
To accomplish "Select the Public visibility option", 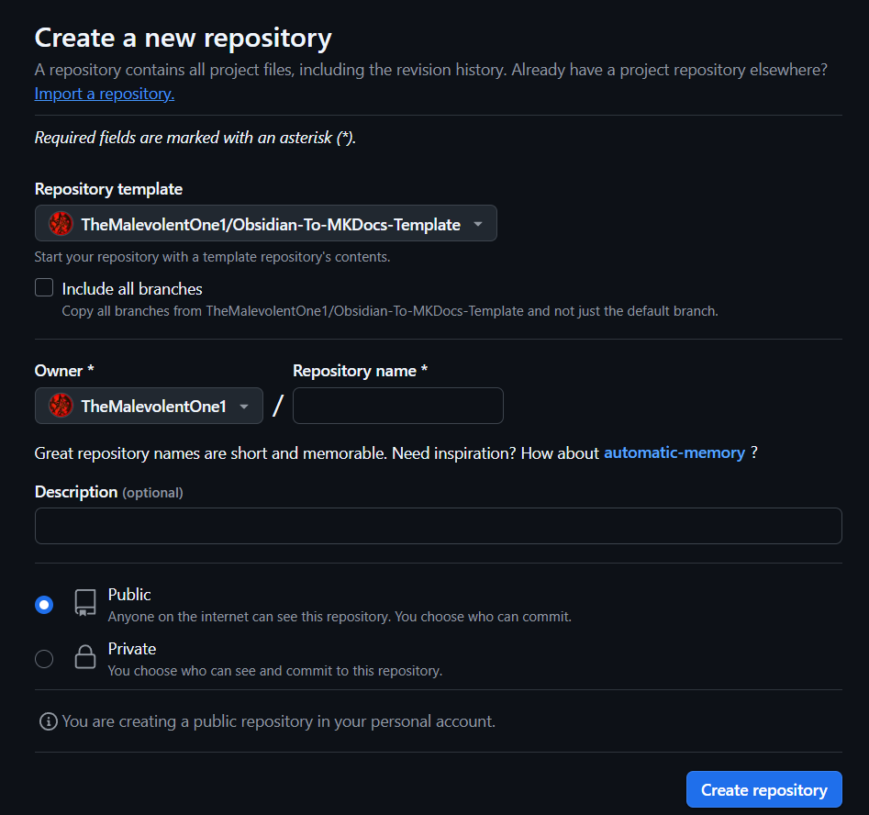I will point(43,604).
